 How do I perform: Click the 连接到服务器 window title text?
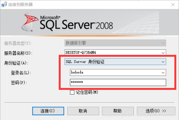click(20, 5)
